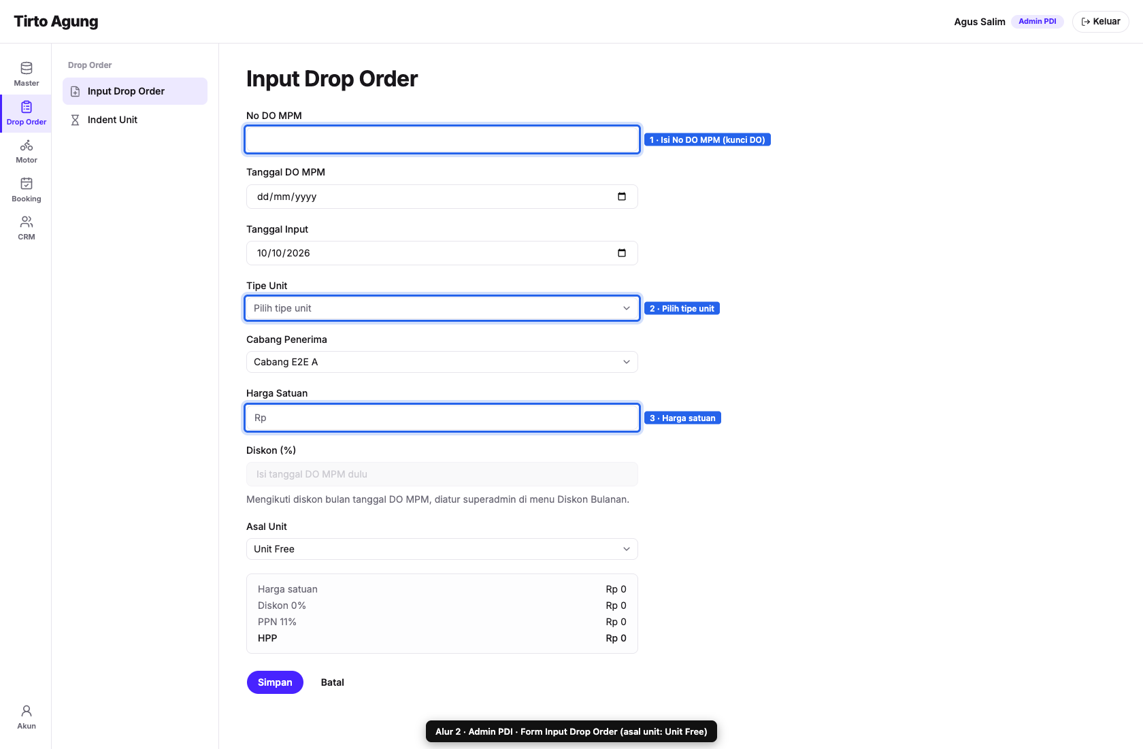The height and width of the screenshot is (749, 1143).
Task: Open the Asal Unit dropdown
Action: pos(442,549)
